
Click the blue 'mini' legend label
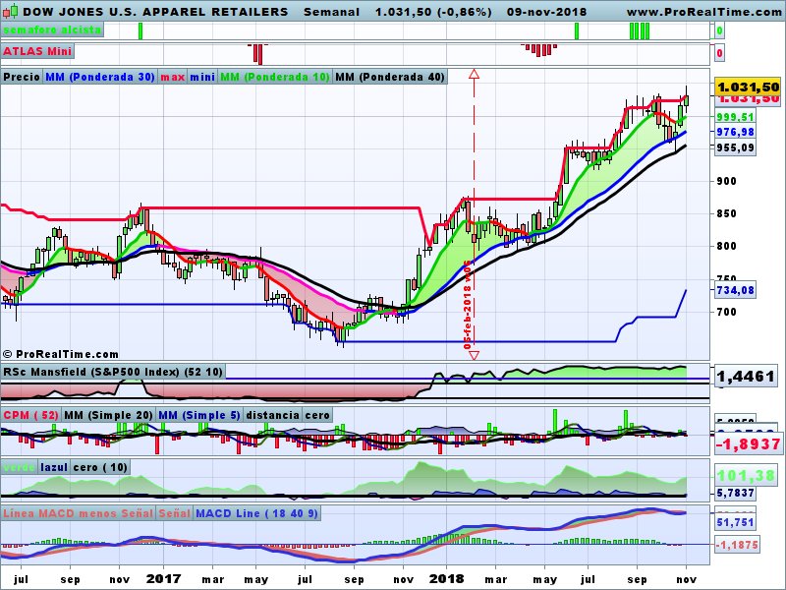(202, 77)
